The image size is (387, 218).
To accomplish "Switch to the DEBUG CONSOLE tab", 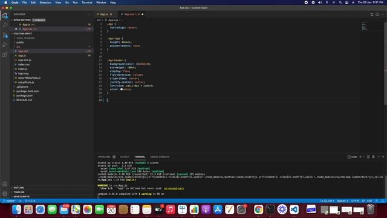I will coord(160,157).
